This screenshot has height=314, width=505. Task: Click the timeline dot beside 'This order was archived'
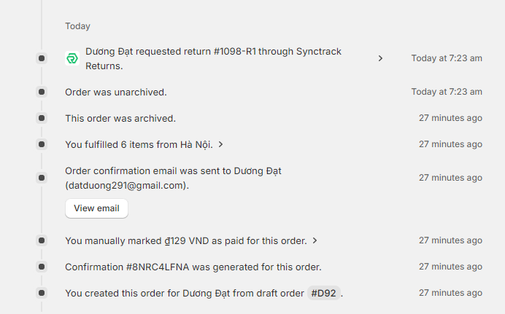[x=42, y=118]
